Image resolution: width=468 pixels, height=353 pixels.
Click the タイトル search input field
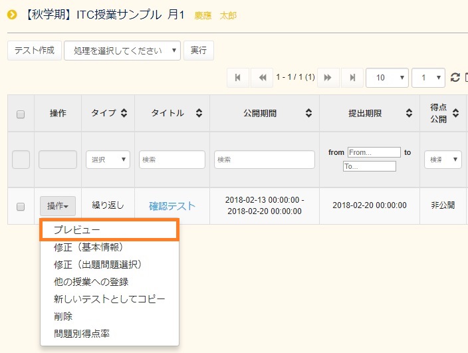pyautogui.click(x=172, y=160)
